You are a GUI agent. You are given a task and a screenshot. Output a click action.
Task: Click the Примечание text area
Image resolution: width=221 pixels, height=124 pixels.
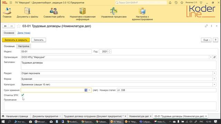(x=110, y=106)
